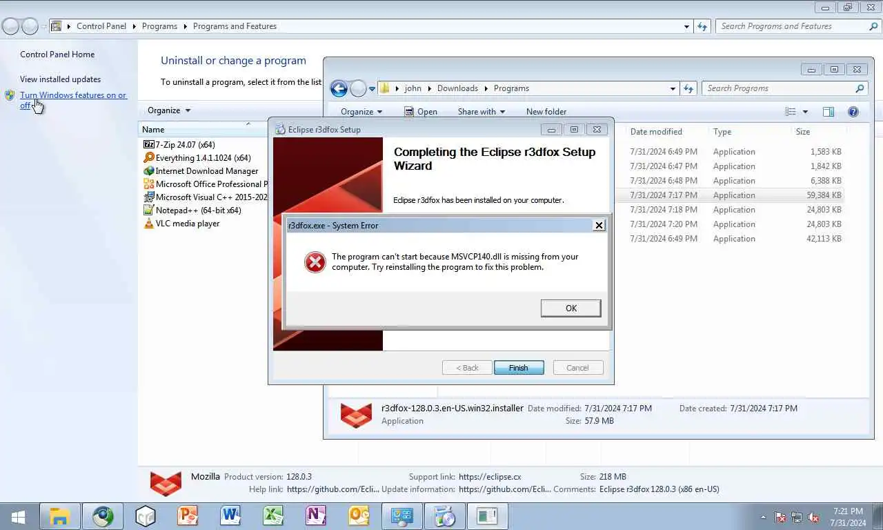Expand the arrow after Control Panel in the breadcrumb
This screenshot has width=883, height=530.
click(134, 26)
